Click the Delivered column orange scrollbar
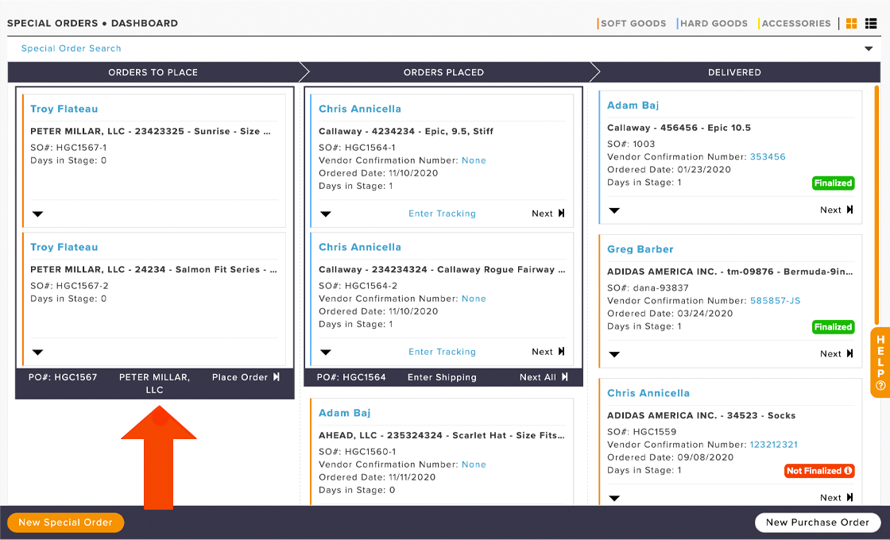The height and width of the screenshot is (540, 890). click(876, 204)
